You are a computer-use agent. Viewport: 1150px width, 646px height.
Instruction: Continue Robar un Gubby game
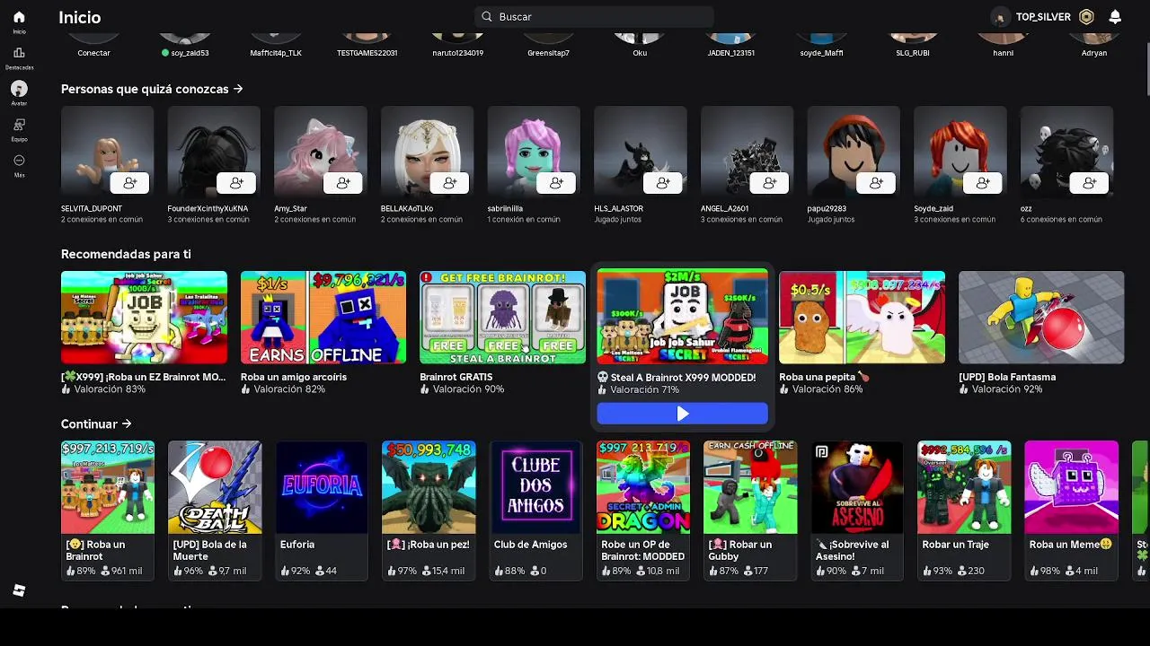click(750, 510)
